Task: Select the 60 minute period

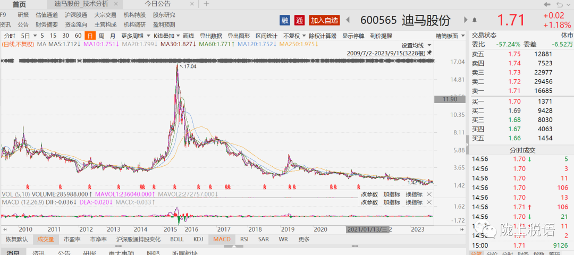Action: click(x=78, y=36)
